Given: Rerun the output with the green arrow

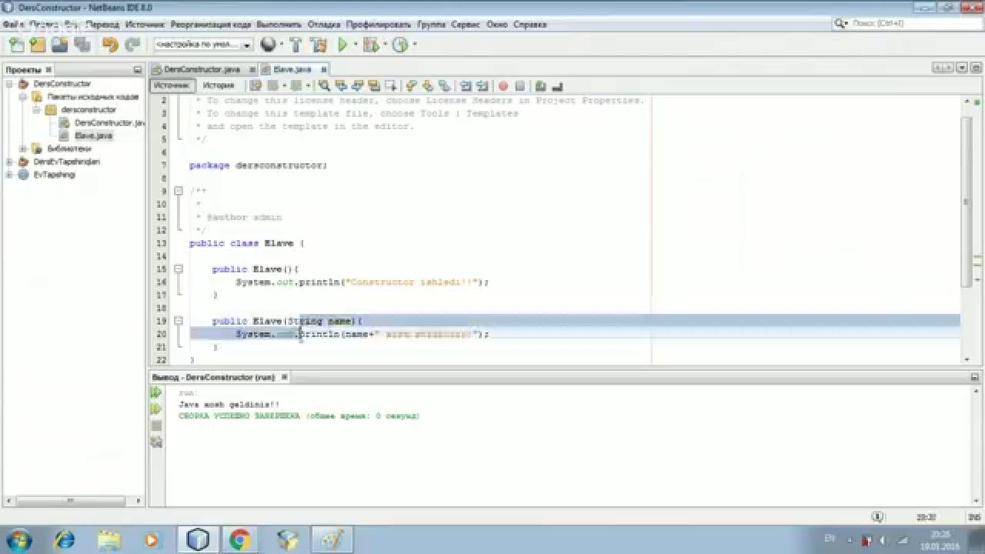Looking at the screenshot, I should (156, 392).
